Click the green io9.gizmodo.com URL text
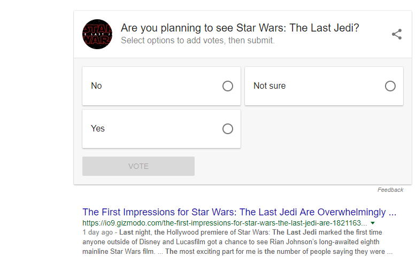Viewport: 416px width, 264px height. pyautogui.click(x=225, y=223)
